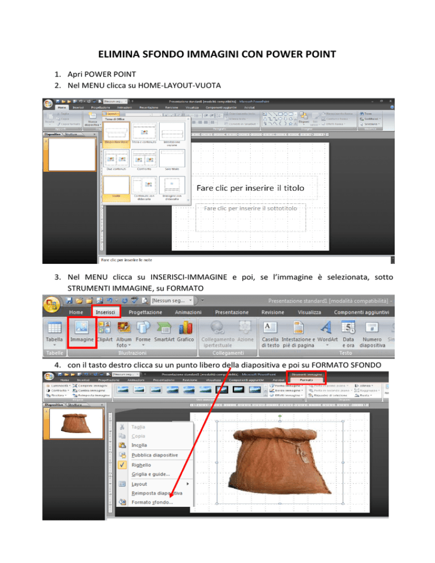Screen dimensions: 435x563
Task: Expand the Tabella dropdown
Action: [54, 344]
